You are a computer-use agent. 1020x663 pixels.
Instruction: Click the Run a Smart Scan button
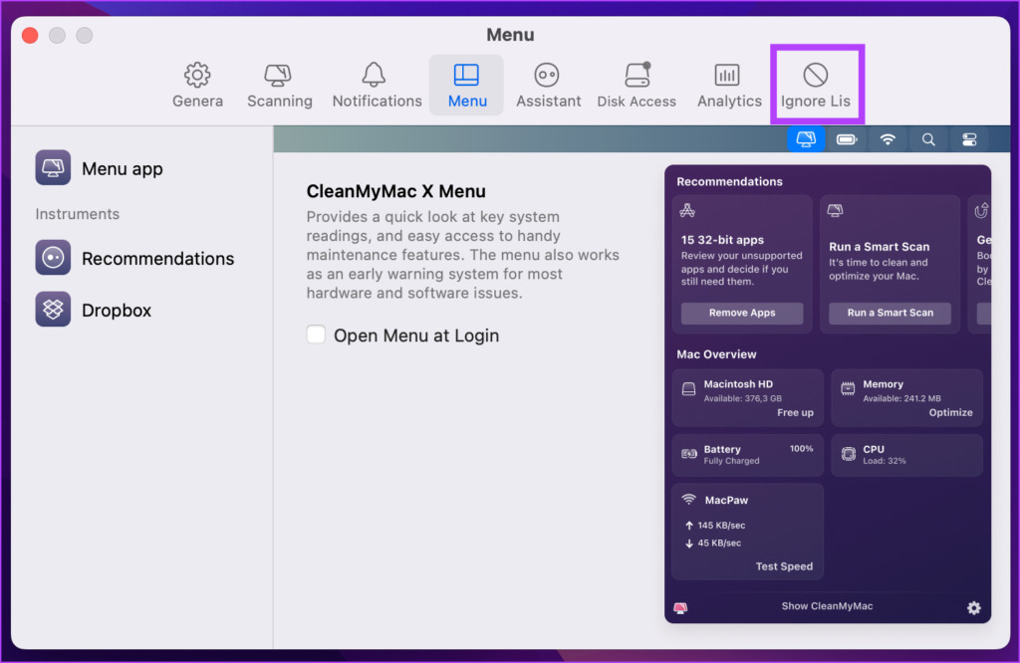point(890,313)
